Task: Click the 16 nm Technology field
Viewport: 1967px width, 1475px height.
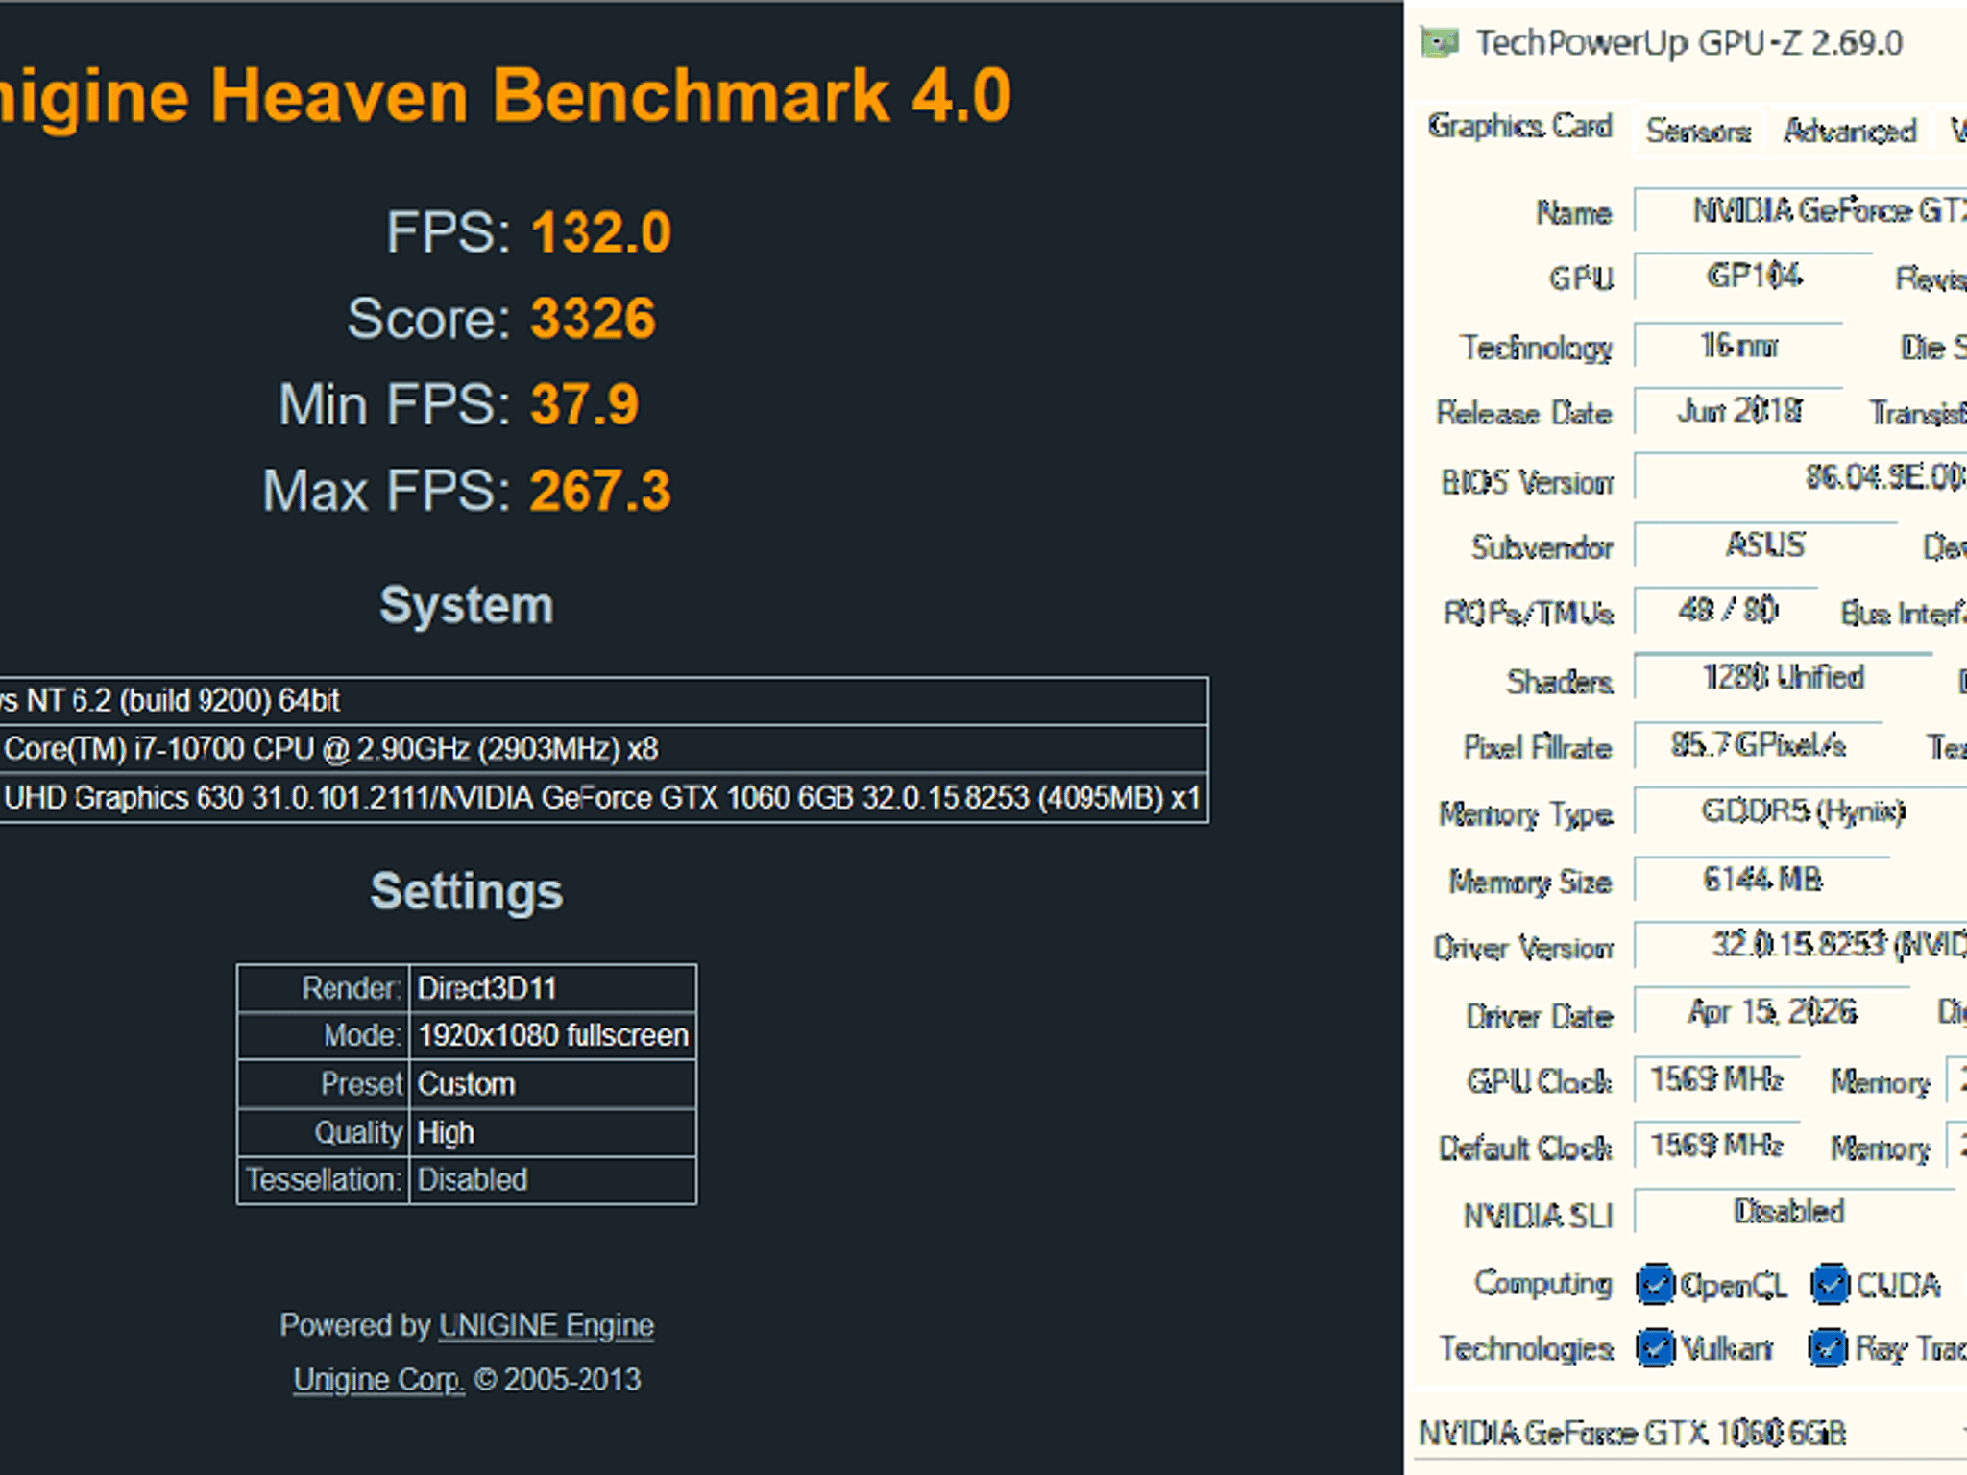Action: pyautogui.click(x=1738, y=345)
